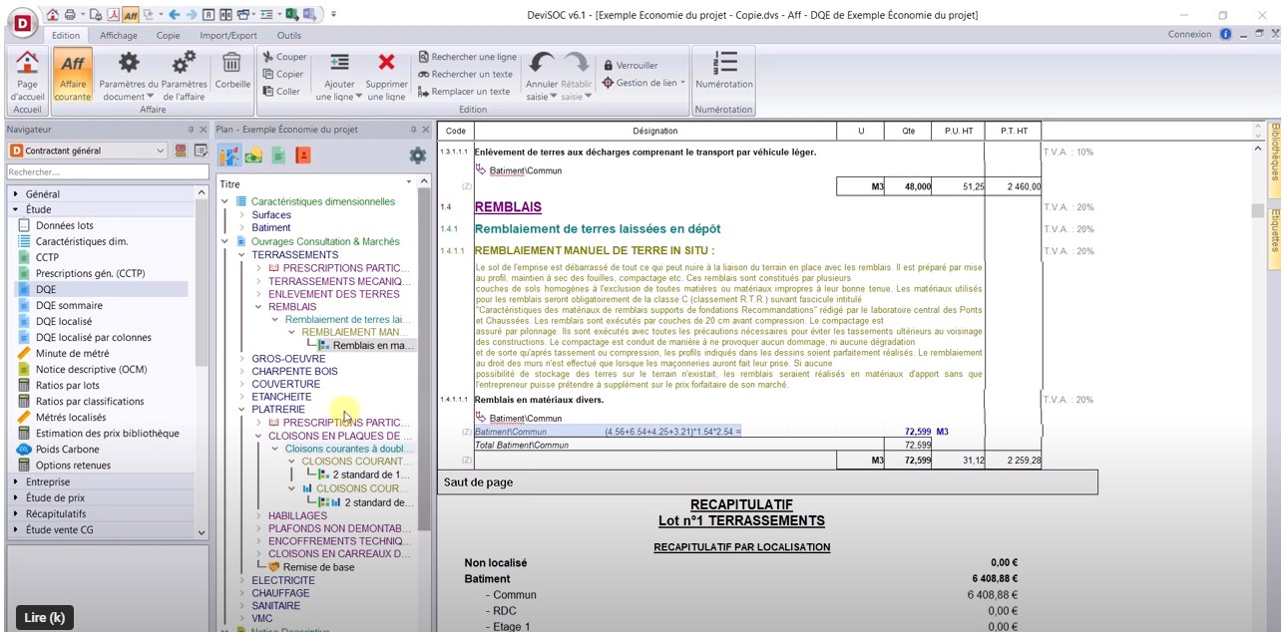Switch to the Affichage ribbon tab
Screen dimensions: 1285x632
coord(119,35)
